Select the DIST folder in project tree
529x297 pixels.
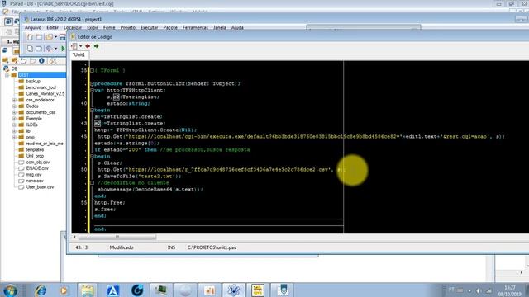[x=24, y=75]
